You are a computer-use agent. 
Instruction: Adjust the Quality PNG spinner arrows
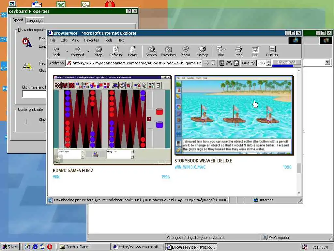(x=269, y=63)
